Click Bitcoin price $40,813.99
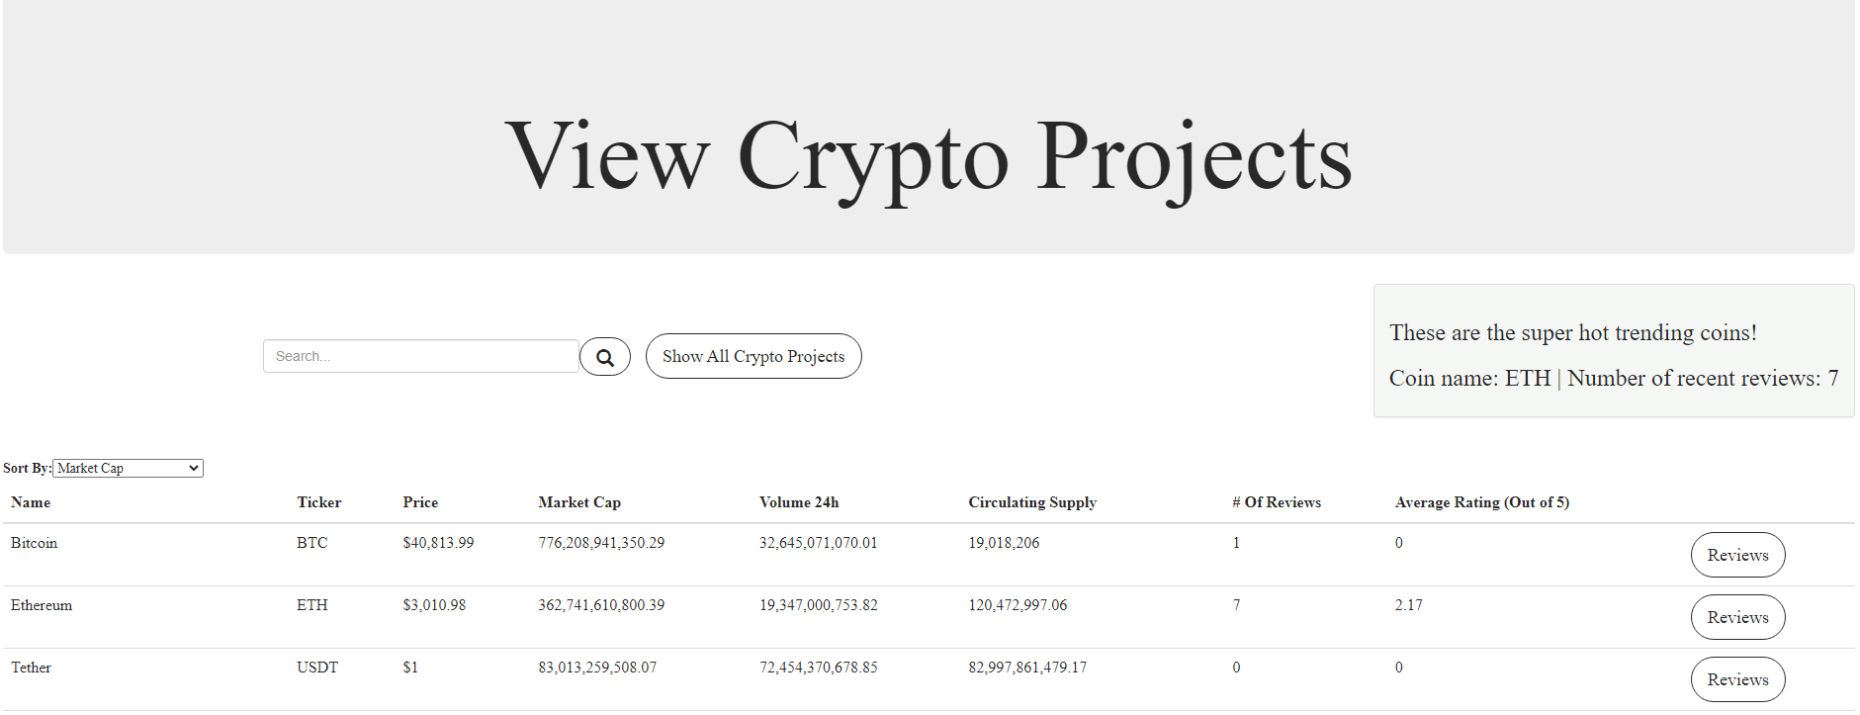1860x715 pixels. (x=438, y=543)
